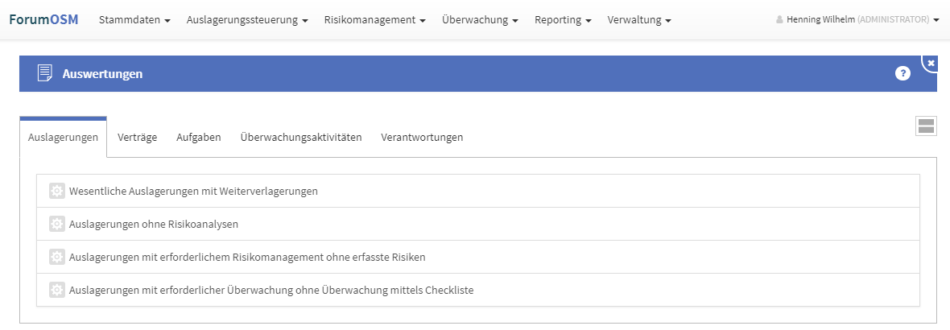Screen dimensions: 950x330
Task: Close the Auswertungen panel with the X
Action: 931,63
